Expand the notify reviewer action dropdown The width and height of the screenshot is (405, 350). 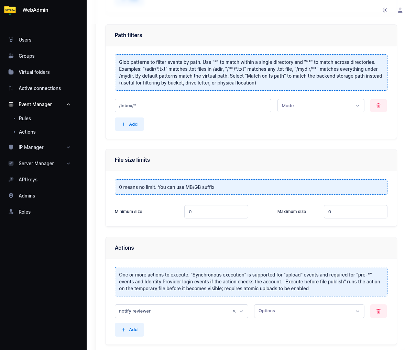tap(241, 311)
